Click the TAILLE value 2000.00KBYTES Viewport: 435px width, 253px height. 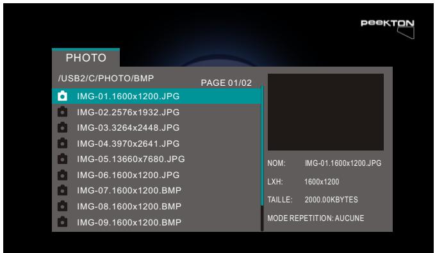pyautogui.click(x=331, y=200)
